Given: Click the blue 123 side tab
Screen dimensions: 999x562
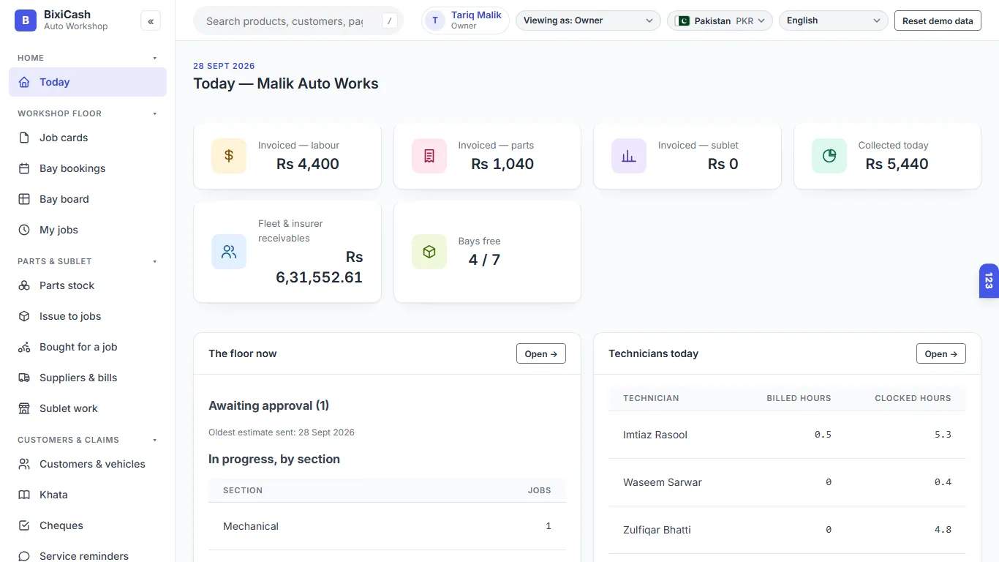Looking at the screenshot, I should (989, 281).
